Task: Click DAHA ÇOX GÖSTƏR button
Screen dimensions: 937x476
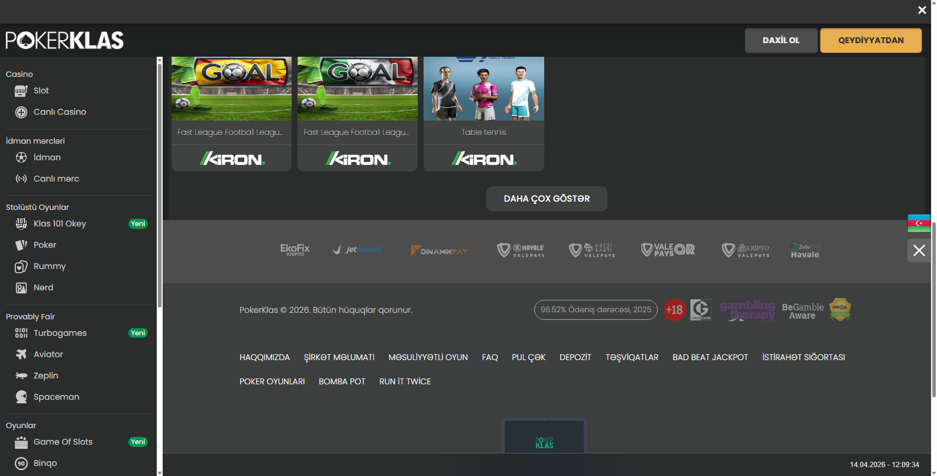Action: tap(547, 199)
